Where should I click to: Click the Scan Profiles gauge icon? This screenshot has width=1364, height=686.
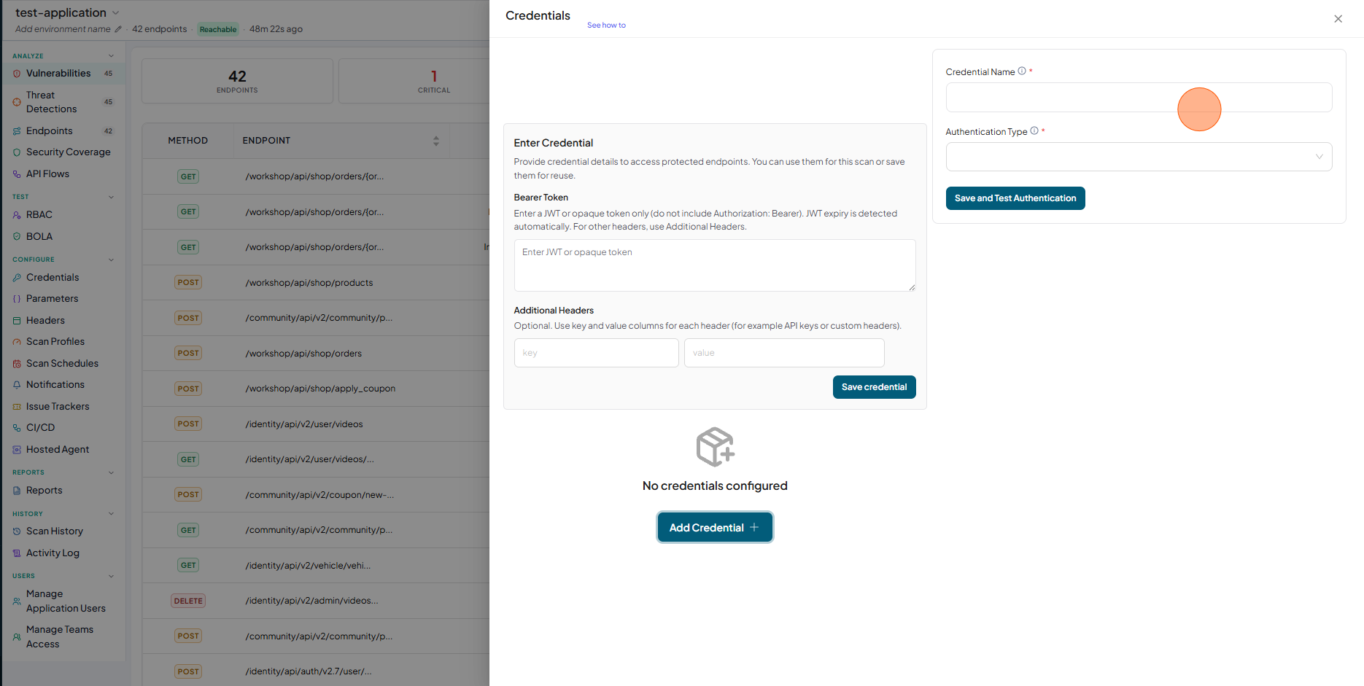pos(17,342)
